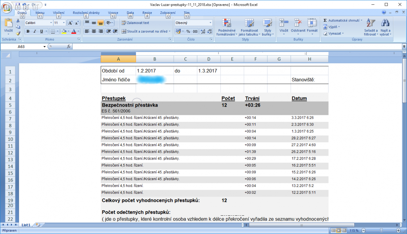Click the insert new worksheet tab icon
Viewport: 407px width, 234px height.
[x=38, y=225]
